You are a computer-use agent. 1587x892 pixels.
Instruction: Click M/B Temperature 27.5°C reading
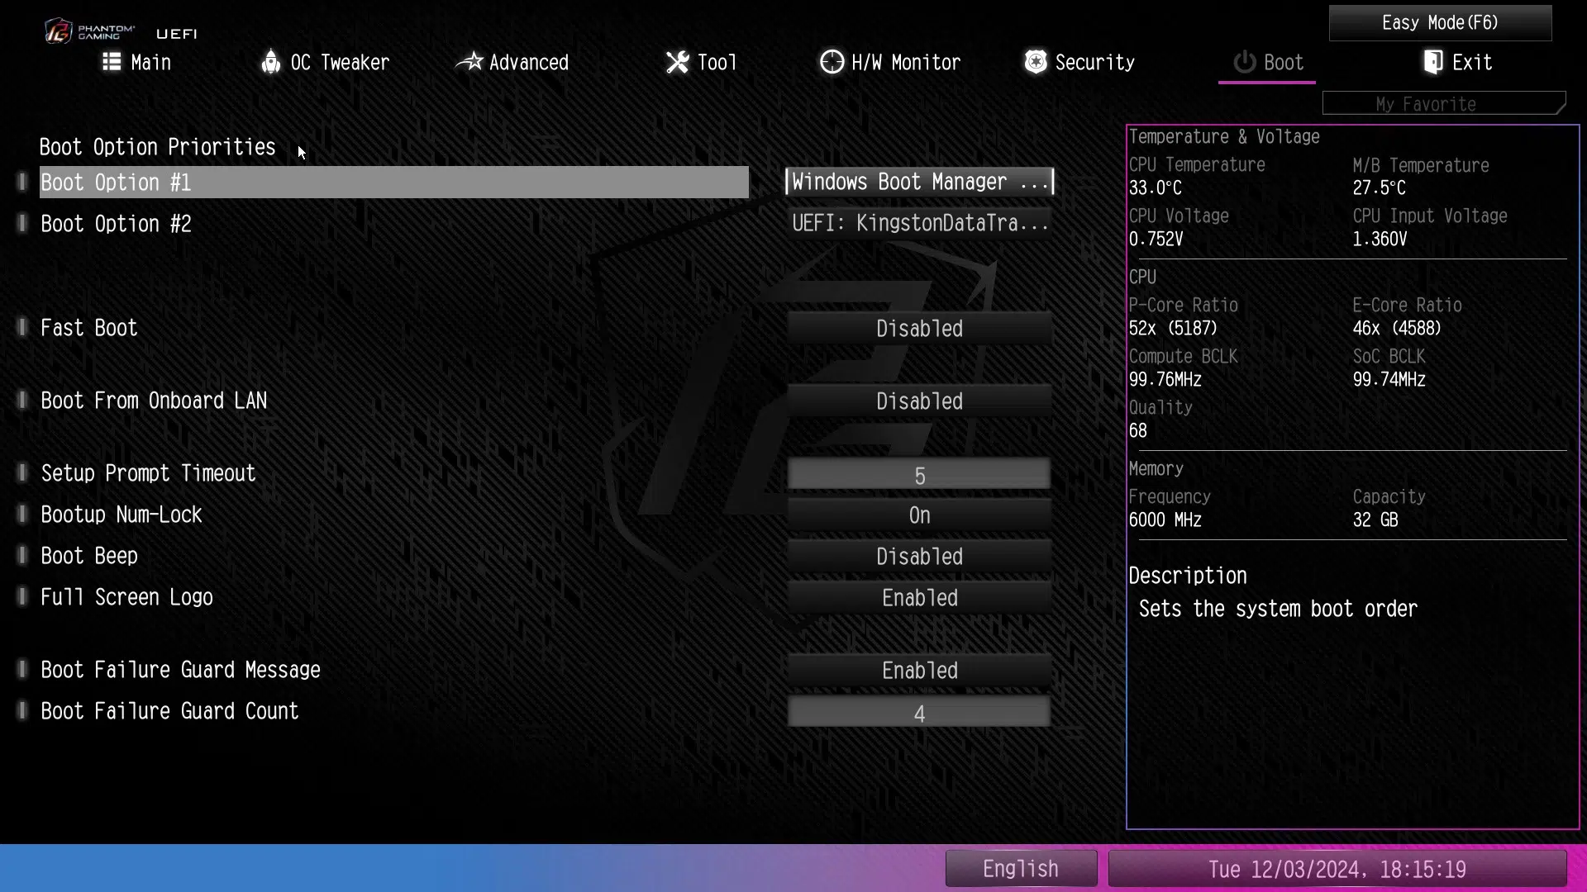(1379, 187)
